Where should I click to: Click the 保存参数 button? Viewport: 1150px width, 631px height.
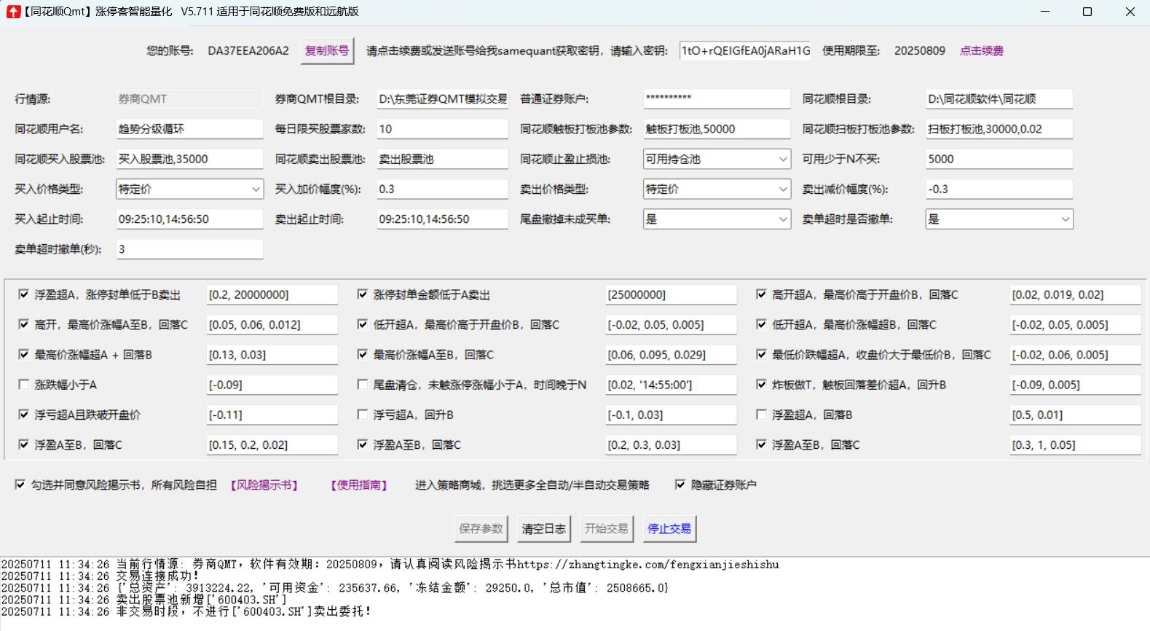coord(481,529)
